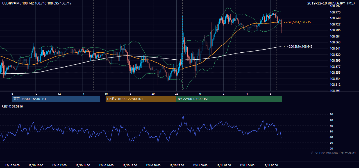Click the 12/10 22:00 time label
This screenshot has height=168, width=359.
tap(177, 165)
